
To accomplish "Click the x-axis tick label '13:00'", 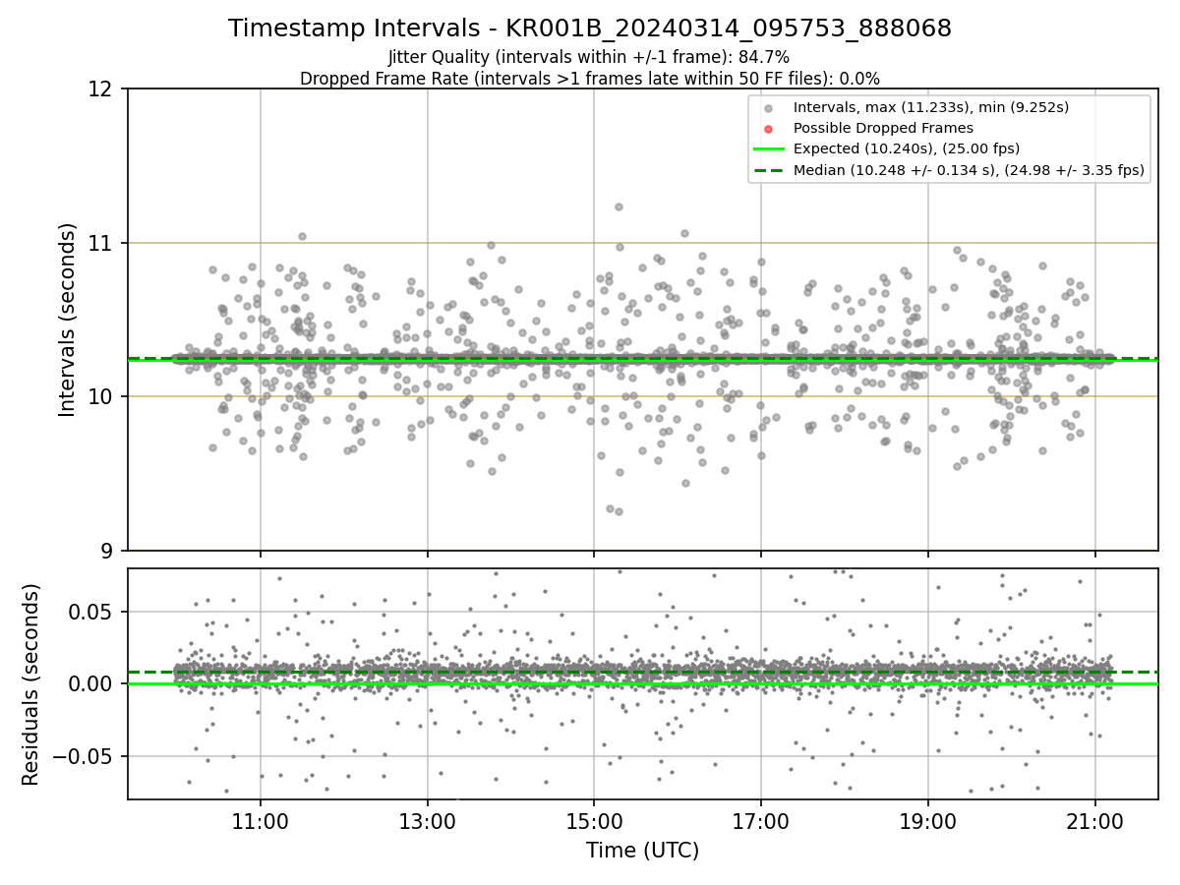I will coord(427,823).
